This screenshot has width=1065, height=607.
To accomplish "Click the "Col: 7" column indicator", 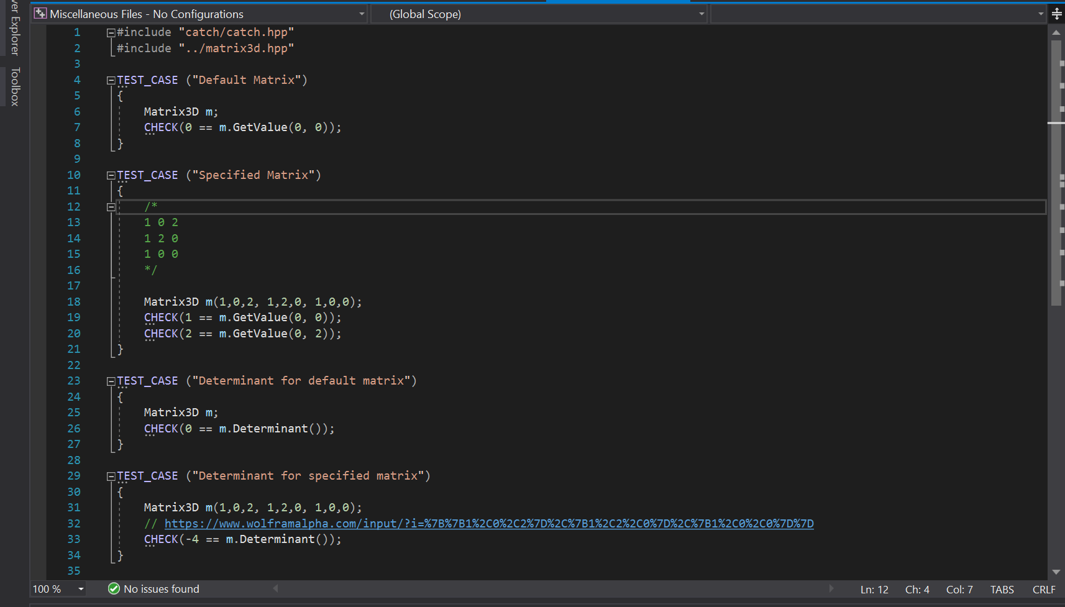I will [959, 590].
